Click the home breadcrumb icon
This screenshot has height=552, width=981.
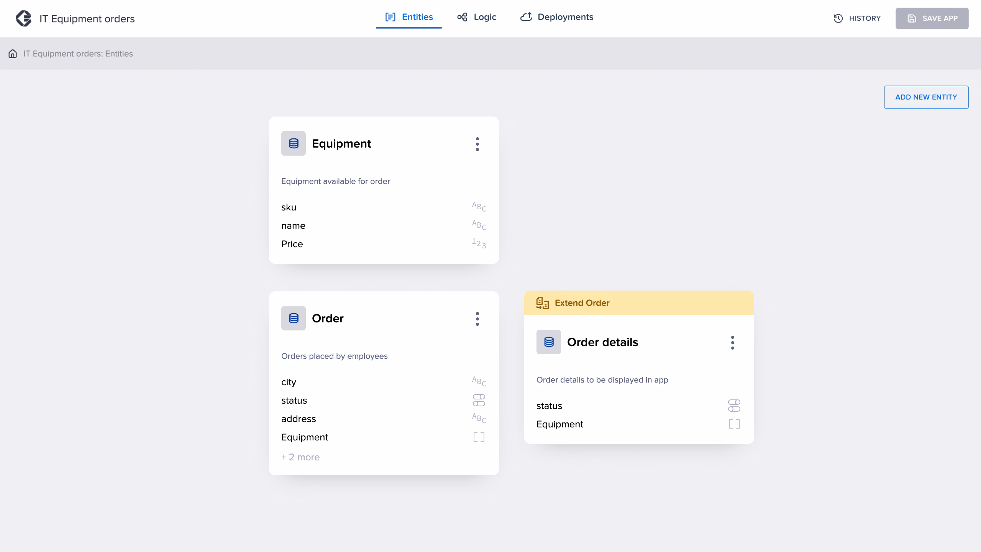13,54
